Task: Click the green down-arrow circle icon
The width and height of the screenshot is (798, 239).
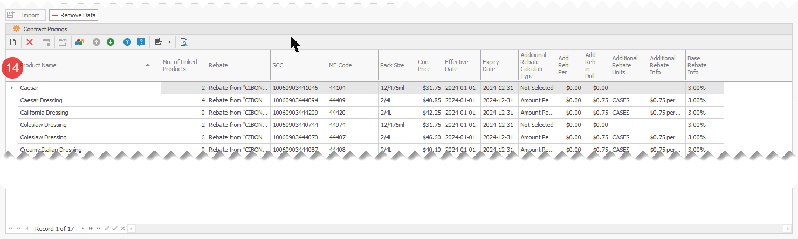Action: 111,42
